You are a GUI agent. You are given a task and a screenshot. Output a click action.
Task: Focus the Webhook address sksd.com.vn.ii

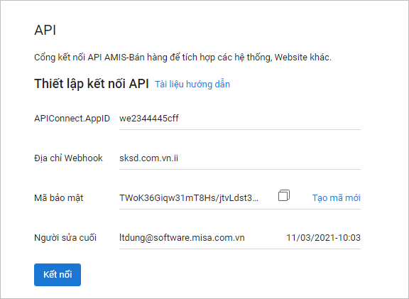pos(148,158)
